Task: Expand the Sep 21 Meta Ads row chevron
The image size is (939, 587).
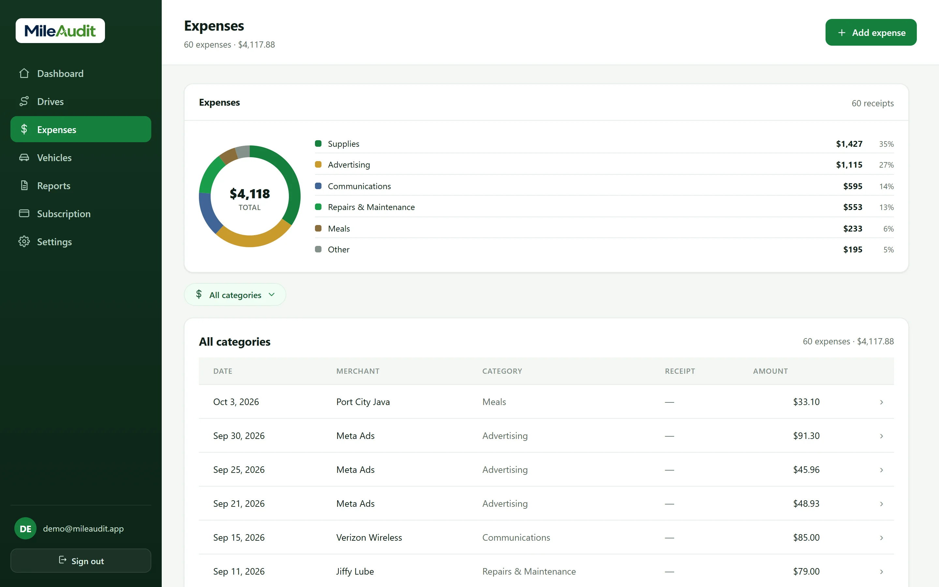Action: click(x=881, y=504)
